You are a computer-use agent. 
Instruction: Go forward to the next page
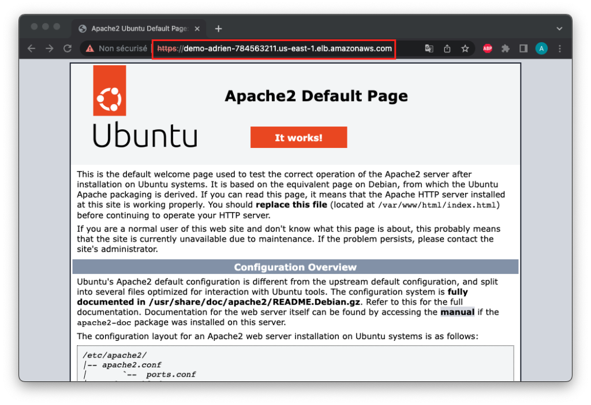coord(50,49)
